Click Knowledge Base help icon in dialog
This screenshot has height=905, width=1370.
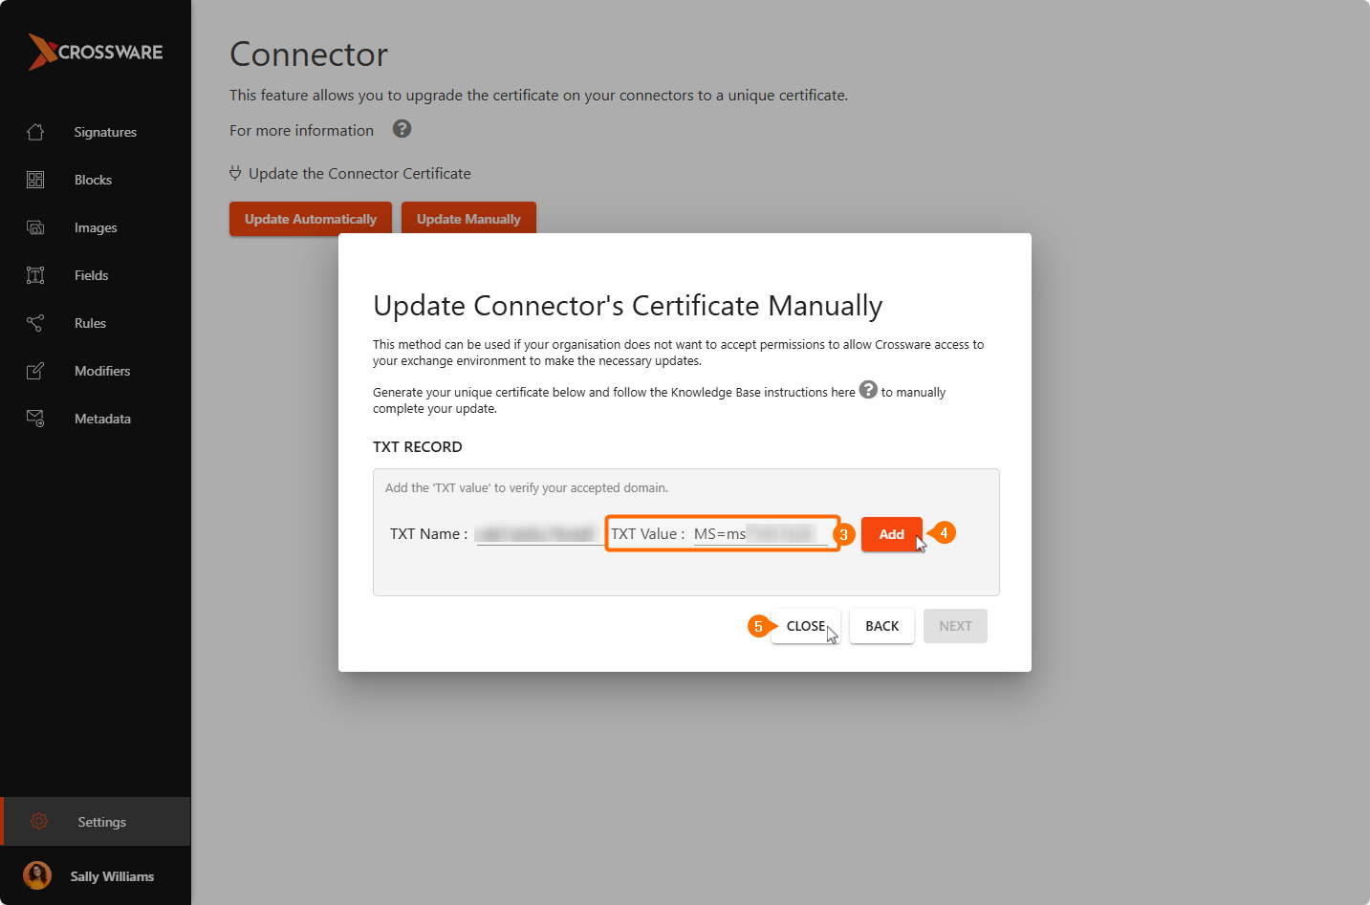point(868,390)
